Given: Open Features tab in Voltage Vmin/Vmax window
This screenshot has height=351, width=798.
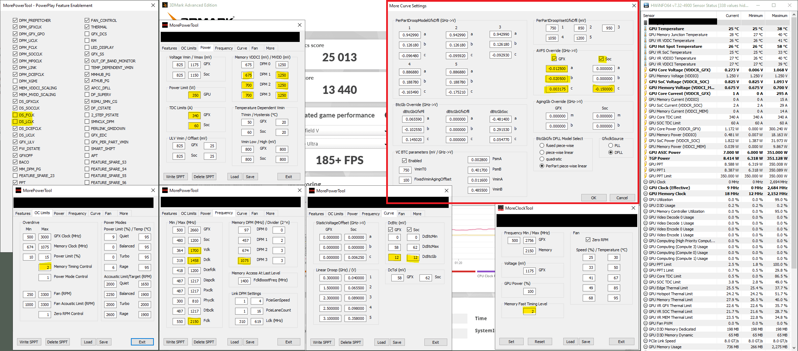Looking at the screenshot, I should coord(169,48).
